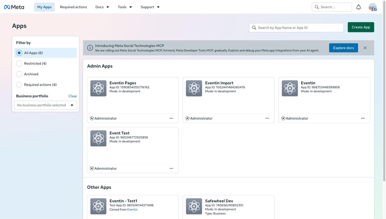Click the magnifier icon in the app search box
The image size is (386, 219).
click(x=254, y=28)
